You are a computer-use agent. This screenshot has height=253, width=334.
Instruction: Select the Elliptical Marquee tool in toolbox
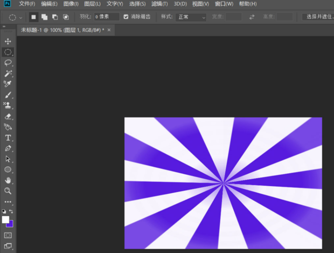coord(8,52)
